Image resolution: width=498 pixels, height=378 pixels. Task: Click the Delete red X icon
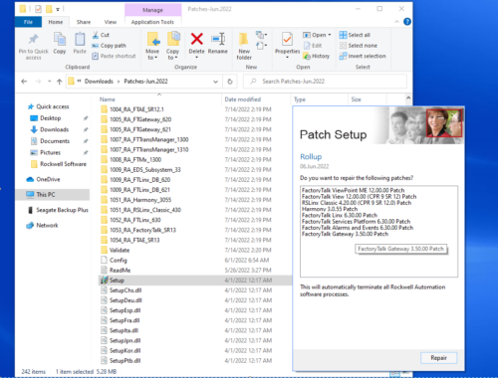196,39
